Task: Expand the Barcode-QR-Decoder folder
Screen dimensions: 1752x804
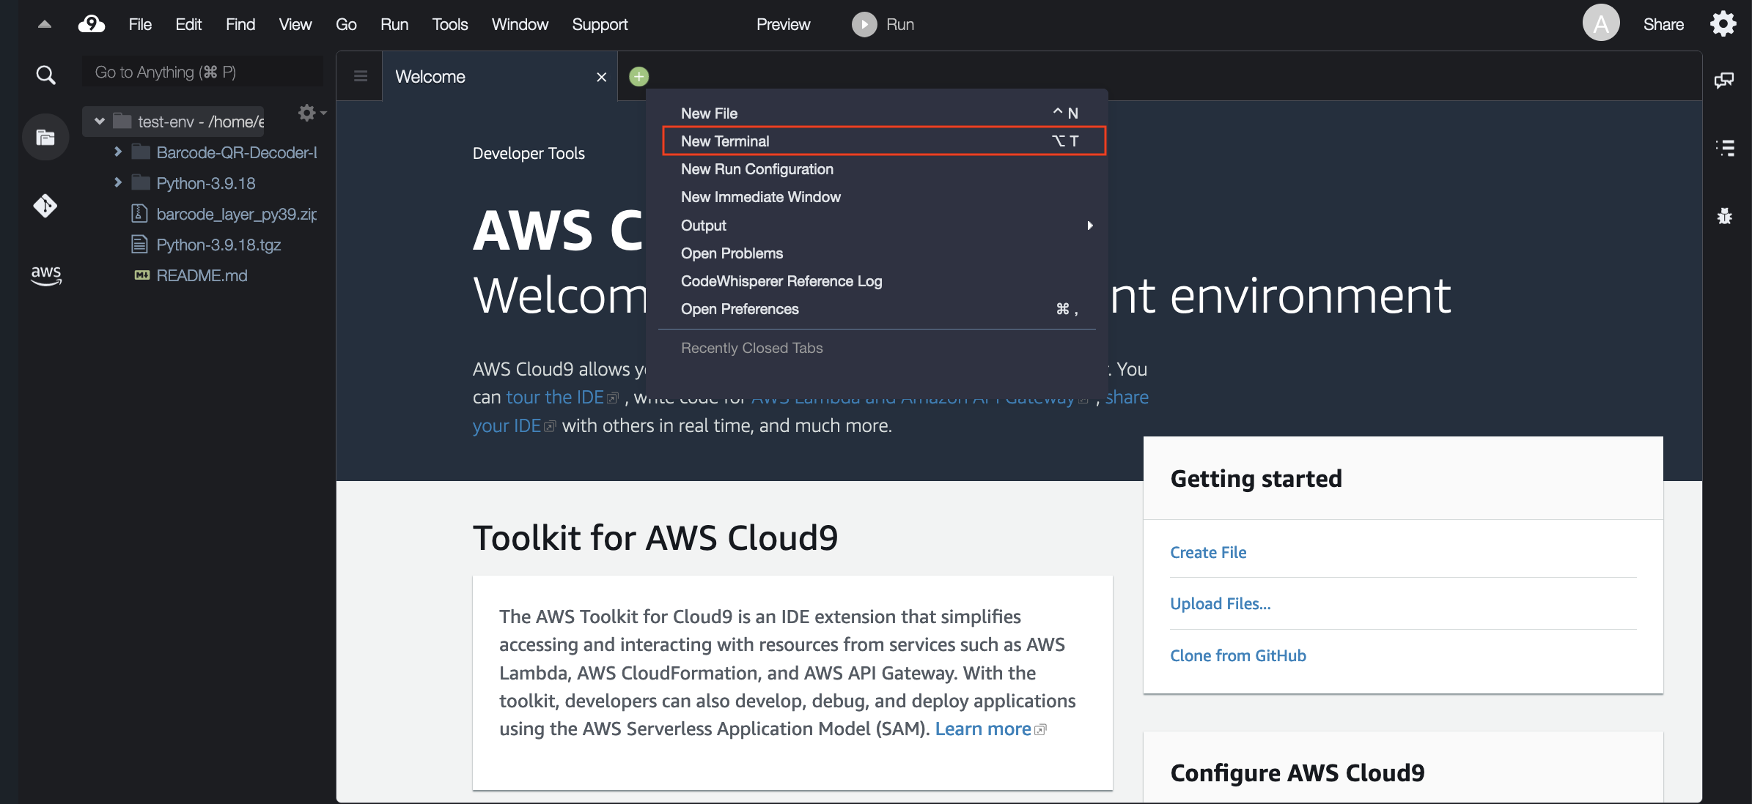Action: [117, 152]
